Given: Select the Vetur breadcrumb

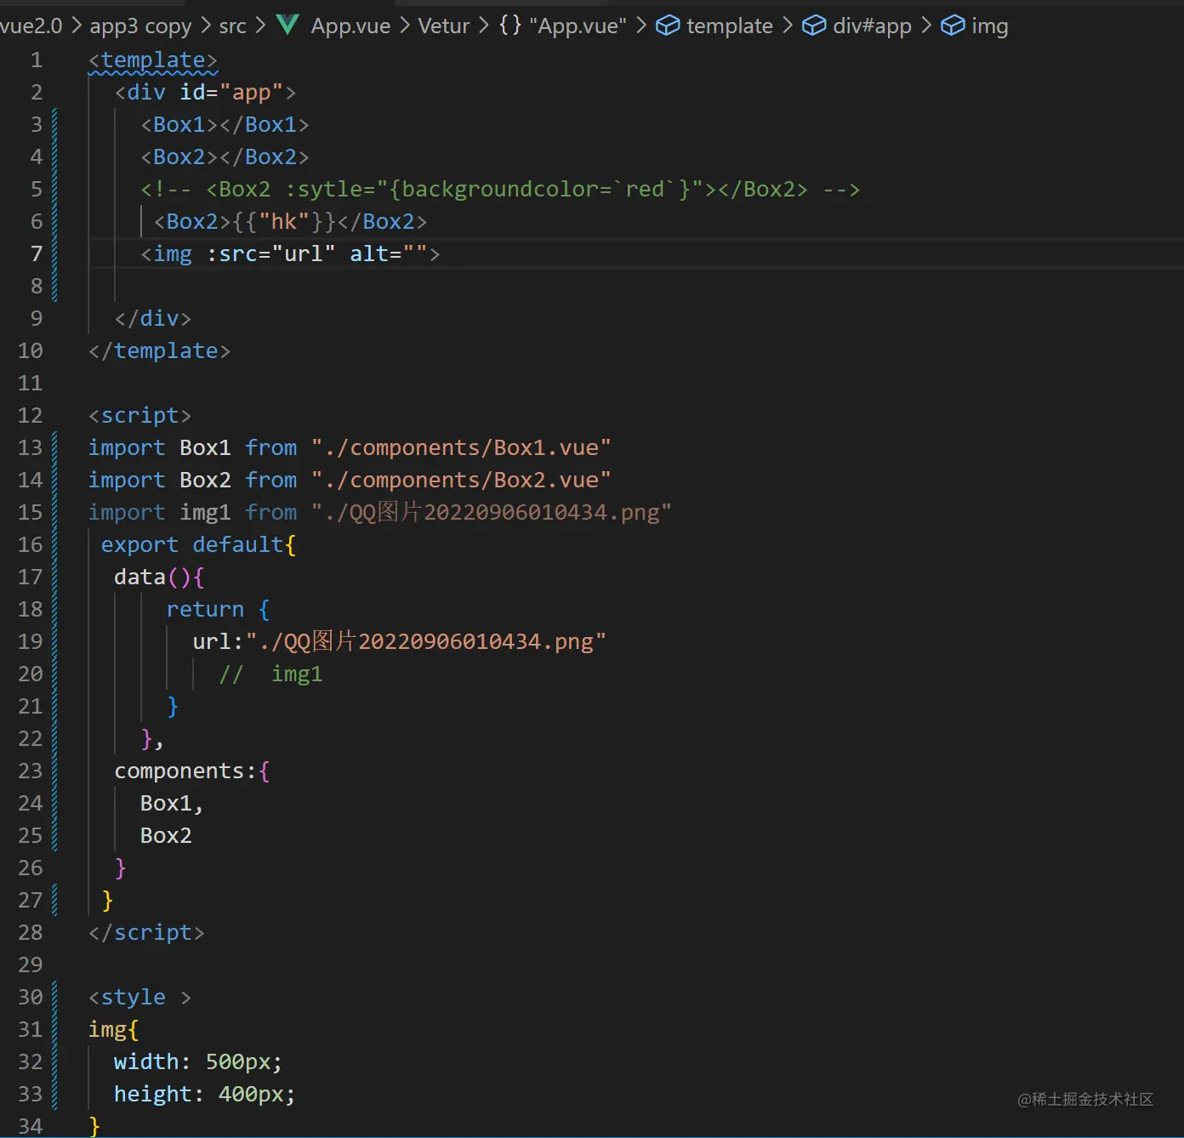Looking at the screenshot, I should [443, 26].
